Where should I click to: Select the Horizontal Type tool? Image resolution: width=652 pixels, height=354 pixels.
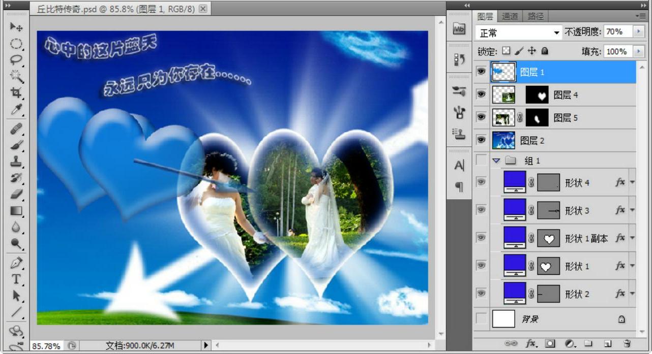click(x=16, y=279)
